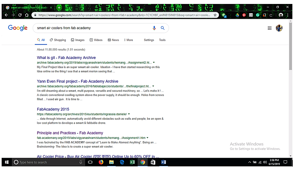Screen dimensions: 298x169
Task: Open 'Yann Even Final project' result
Action: pos(77,81)
